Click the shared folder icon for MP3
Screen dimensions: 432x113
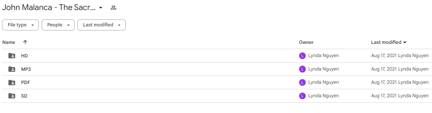click(12, 69)
